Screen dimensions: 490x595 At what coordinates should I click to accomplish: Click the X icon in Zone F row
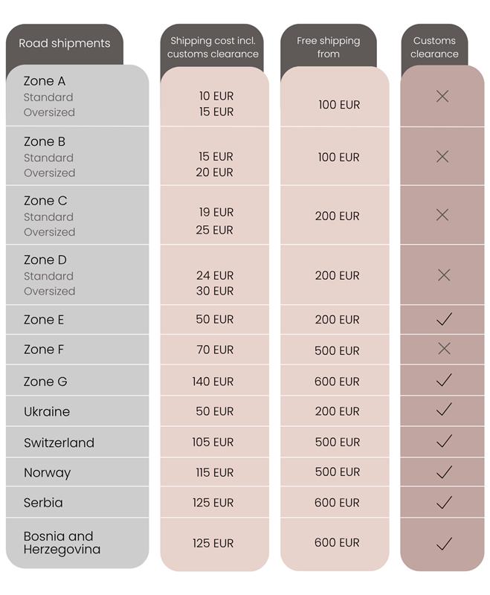point(444,349)
